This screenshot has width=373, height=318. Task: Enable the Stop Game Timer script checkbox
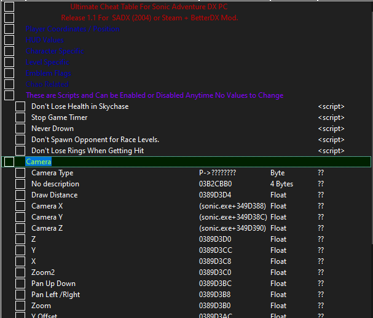pyautogui.click(x=20, y=117)
